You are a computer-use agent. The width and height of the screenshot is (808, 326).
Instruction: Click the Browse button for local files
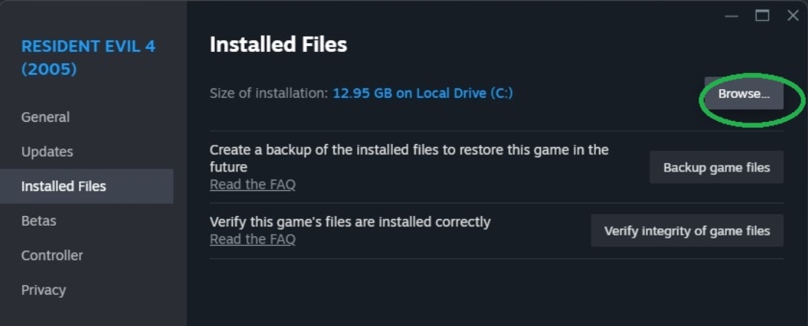[743, 94]
